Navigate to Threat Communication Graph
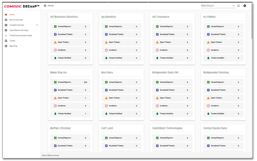 point(21,36)
